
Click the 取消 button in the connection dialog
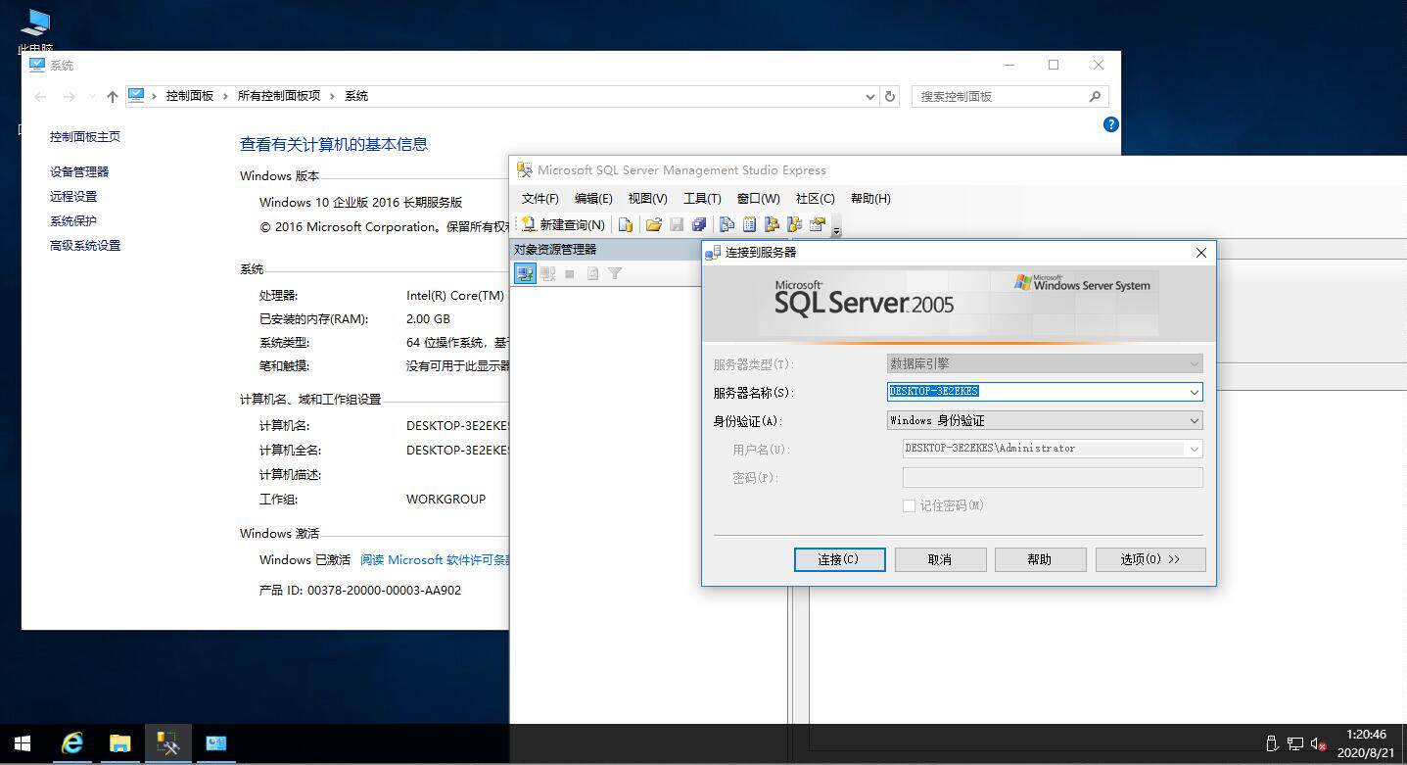pyautogui.click(x=940, y=559)
